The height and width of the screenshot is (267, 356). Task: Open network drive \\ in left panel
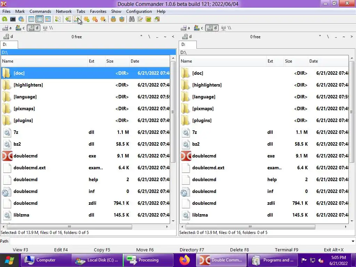[x=48, y=28]
